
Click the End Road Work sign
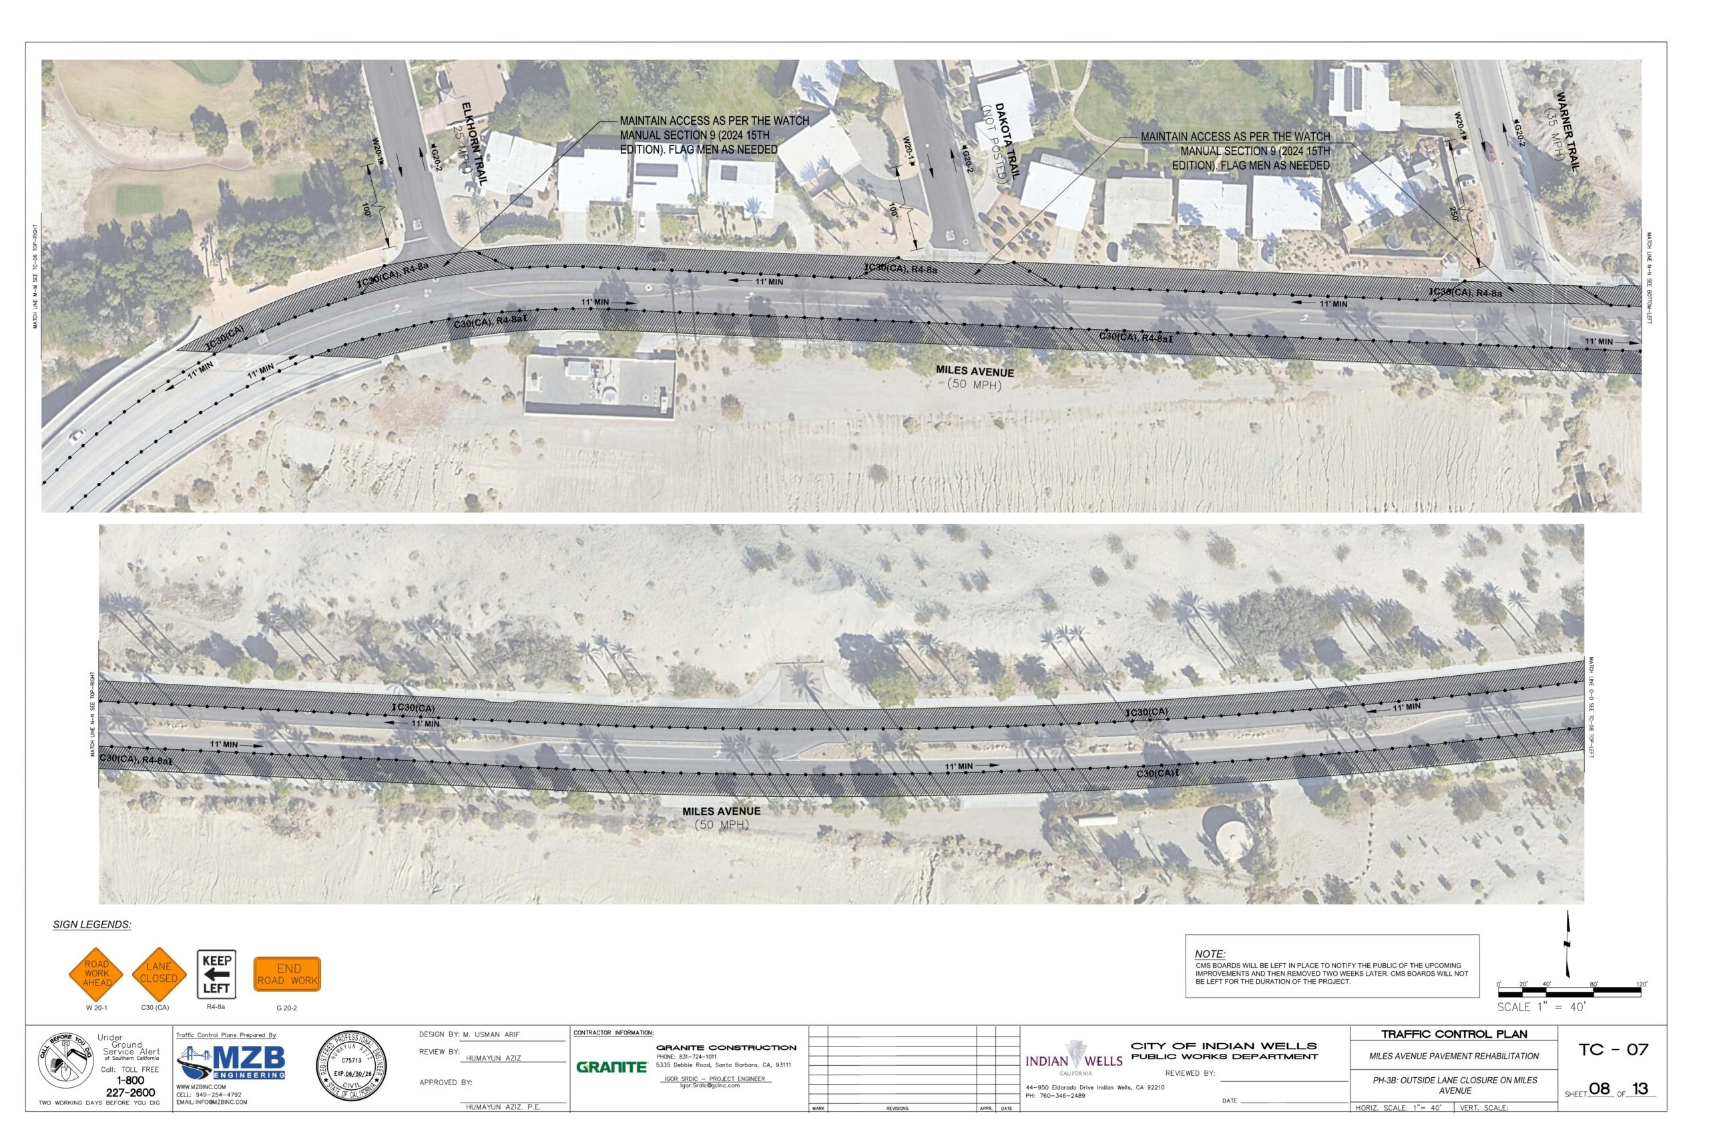[x=287, y=974]
